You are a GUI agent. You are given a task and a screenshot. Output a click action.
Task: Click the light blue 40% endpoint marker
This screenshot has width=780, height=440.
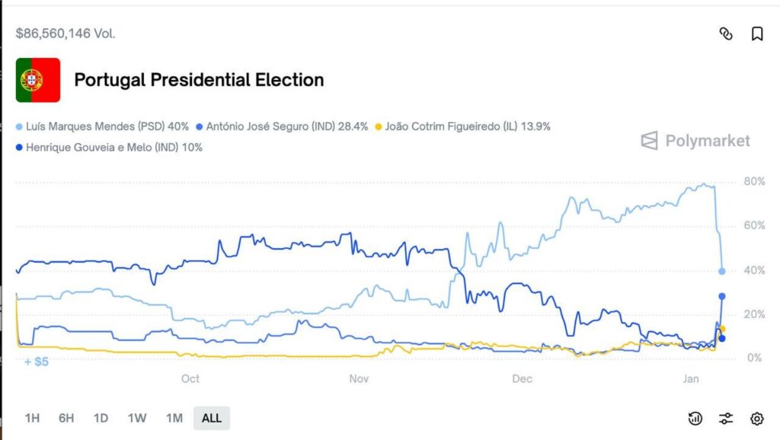click(722, 271)
